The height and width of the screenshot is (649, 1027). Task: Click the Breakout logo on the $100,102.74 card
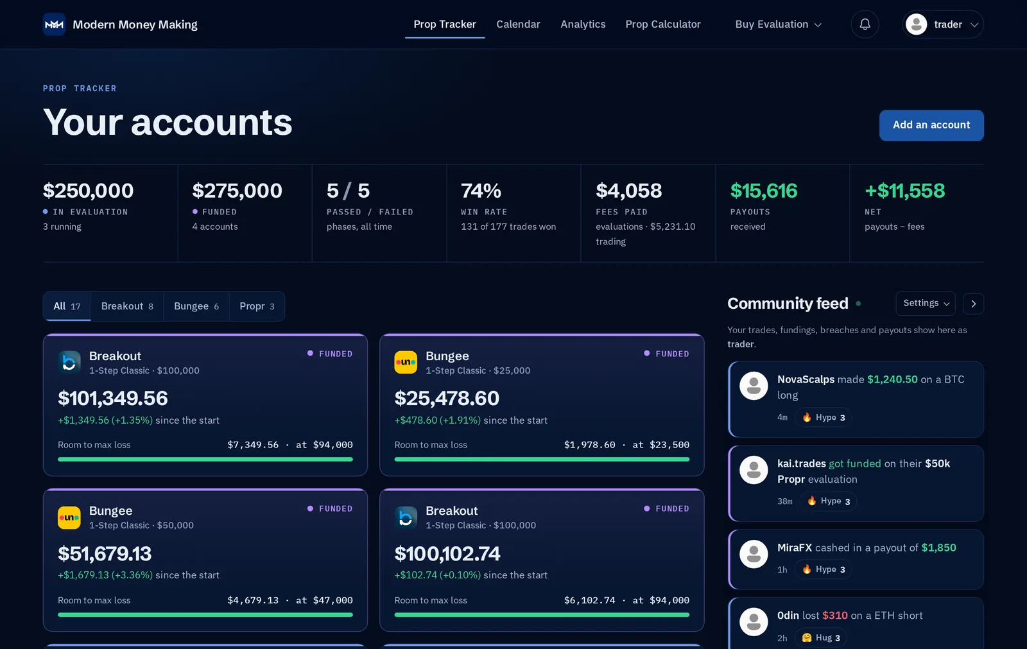(406, 517)
